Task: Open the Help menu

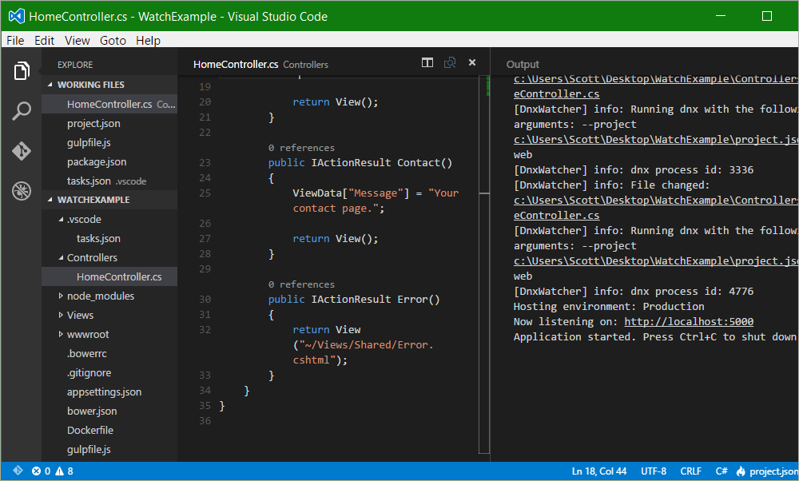Action: pos(149,40)
